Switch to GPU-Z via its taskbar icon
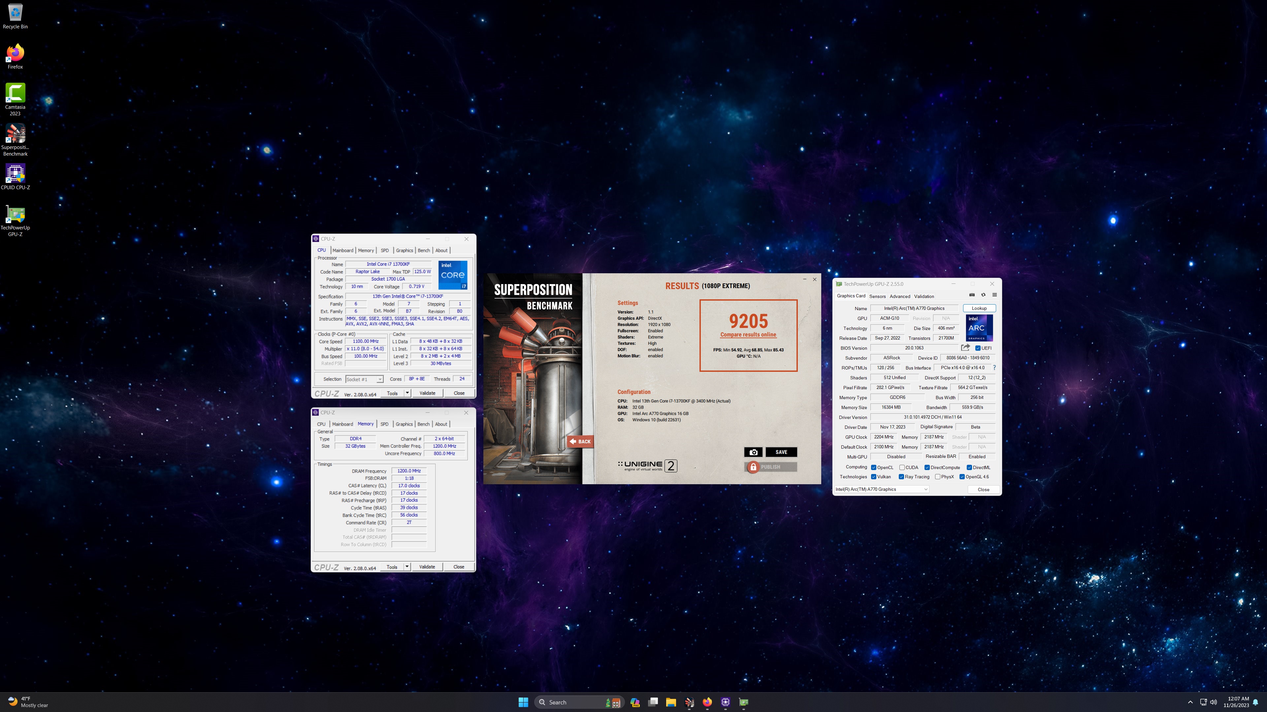The height and width of the screenshot is (712, 1267). click(x=744, y=702)
